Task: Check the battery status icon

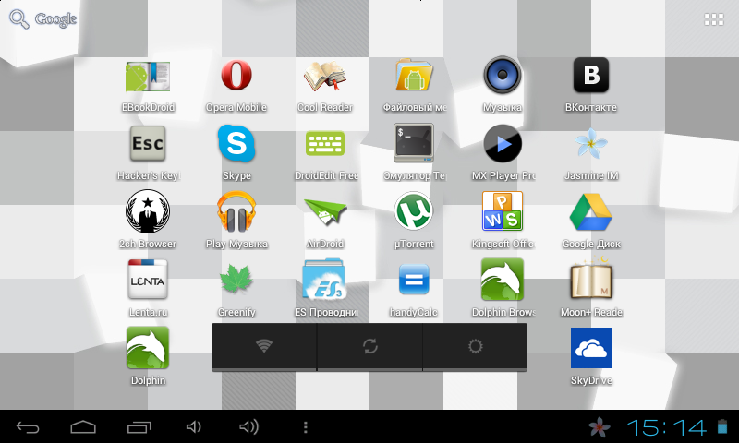Action: coord(722,426)
